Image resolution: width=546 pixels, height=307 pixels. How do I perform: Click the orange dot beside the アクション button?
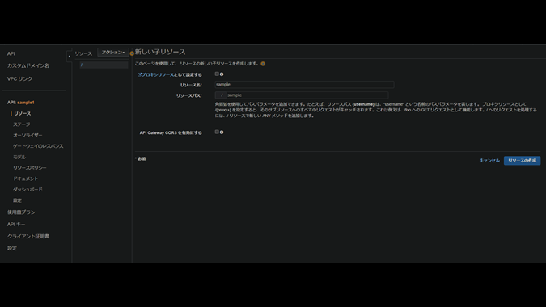[x=132, y=53]
